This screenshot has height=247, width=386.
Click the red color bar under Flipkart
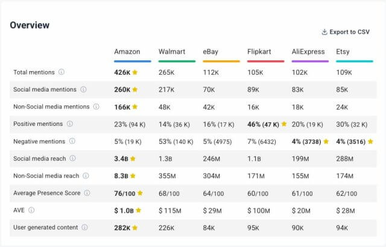coord(265,61)
